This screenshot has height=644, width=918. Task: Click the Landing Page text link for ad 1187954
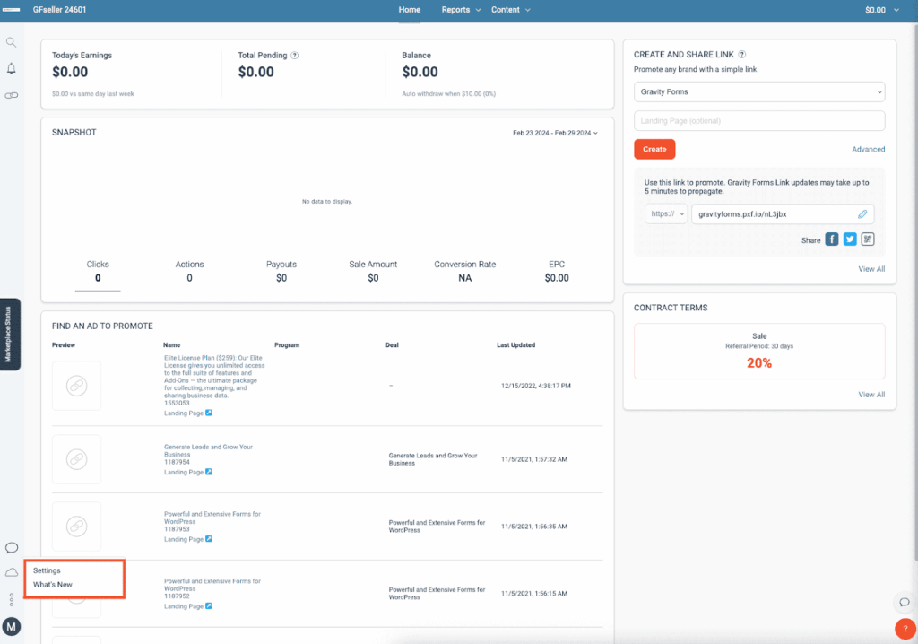(x=184, y=473)
